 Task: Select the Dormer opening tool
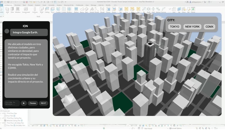tap(163, 10)
